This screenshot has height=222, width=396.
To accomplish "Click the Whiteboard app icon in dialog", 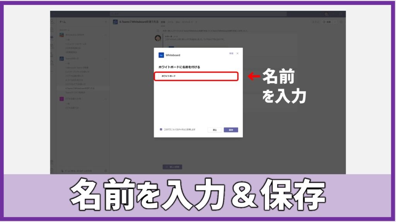I will pos(161,55).
